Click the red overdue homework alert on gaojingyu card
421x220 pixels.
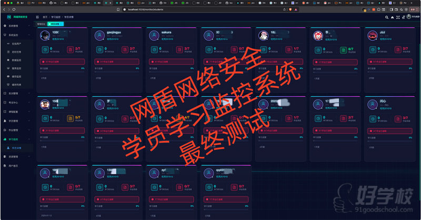pos(117,62)
